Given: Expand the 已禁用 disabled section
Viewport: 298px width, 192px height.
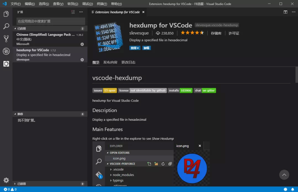Looking at the screenshot, I should click(50, 184).
